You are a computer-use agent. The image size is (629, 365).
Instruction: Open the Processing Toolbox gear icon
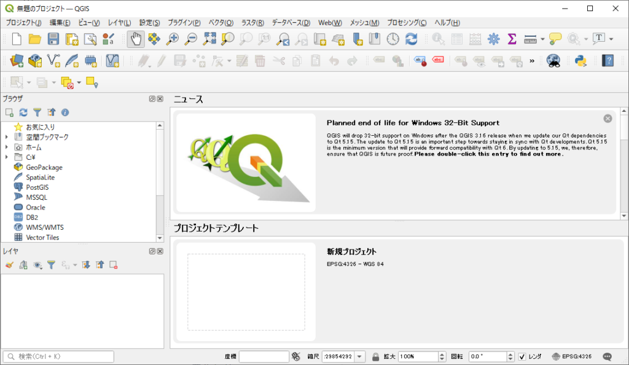click(x=493, y=39)
